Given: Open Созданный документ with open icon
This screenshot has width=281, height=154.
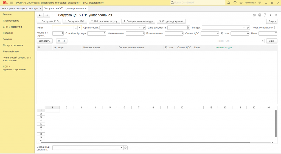Looking at the screenshot, I should 125,147.
